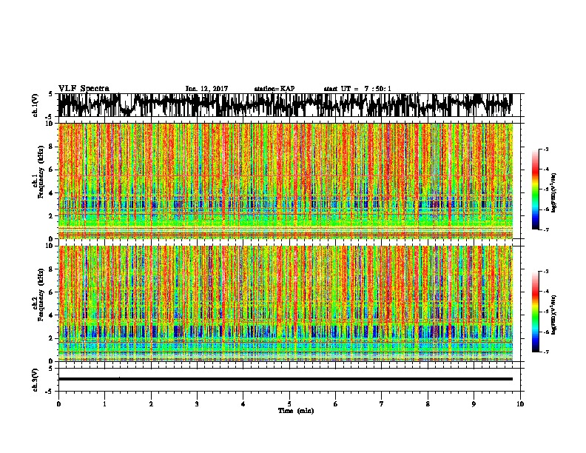Click time axis tick label "6"
The image size is (586, 453).
click(x=336, y=404)
